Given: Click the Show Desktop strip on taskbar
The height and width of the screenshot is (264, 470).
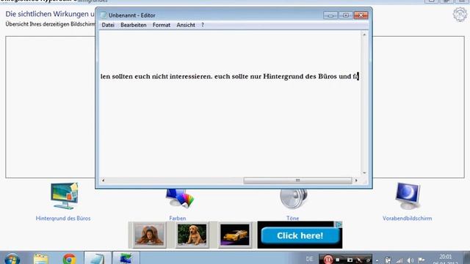Looking at the screenshot, I should [x=467, y=258].
